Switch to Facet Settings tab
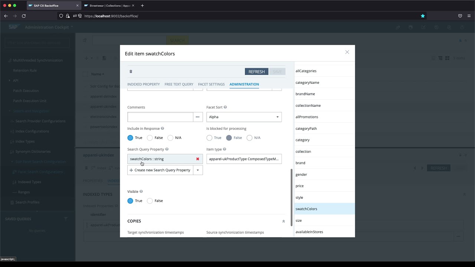475x267 pixels. (212, 84)
